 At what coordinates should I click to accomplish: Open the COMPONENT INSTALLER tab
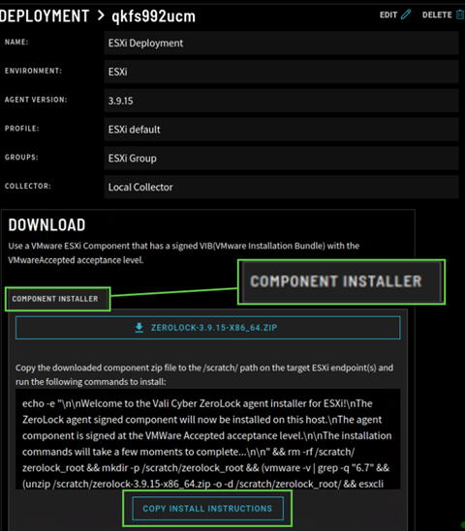[57, 299]
